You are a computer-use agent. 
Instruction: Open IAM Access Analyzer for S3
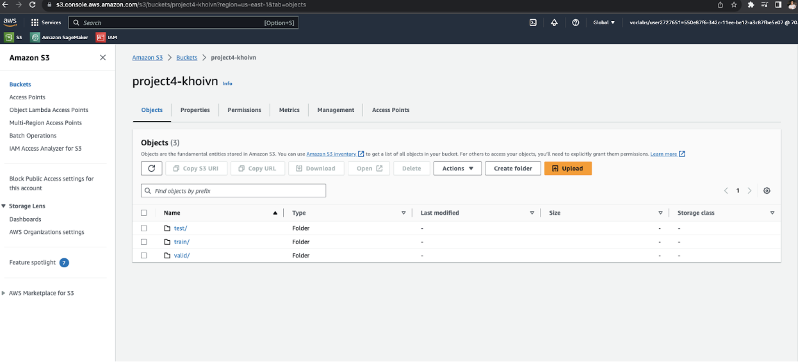[x=45, y=149]
